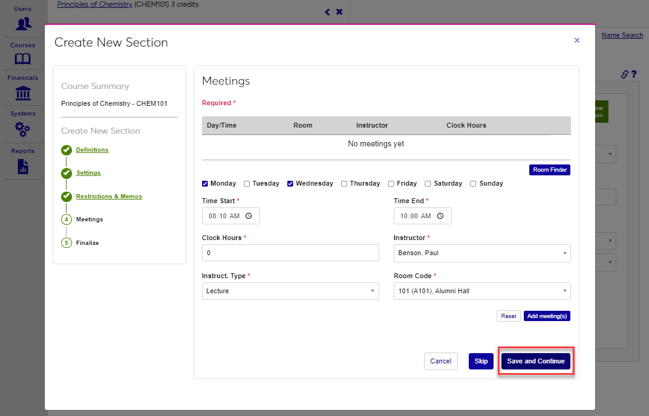649x416 pixels.
Task: Close the Create New Section dialog
Action: click(x=576, y=41)
